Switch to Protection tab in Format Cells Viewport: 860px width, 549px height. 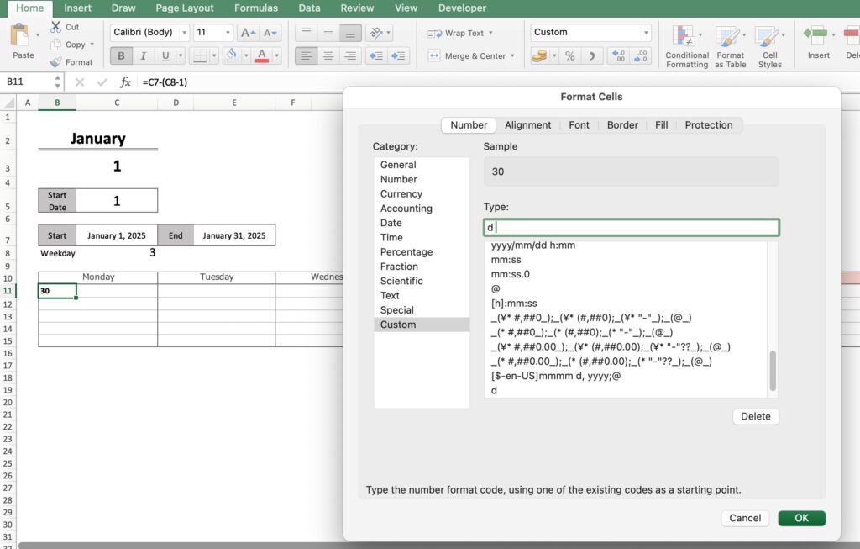709,125
